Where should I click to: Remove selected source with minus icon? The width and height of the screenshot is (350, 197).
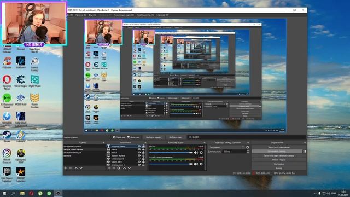click(x=114, y=168)
